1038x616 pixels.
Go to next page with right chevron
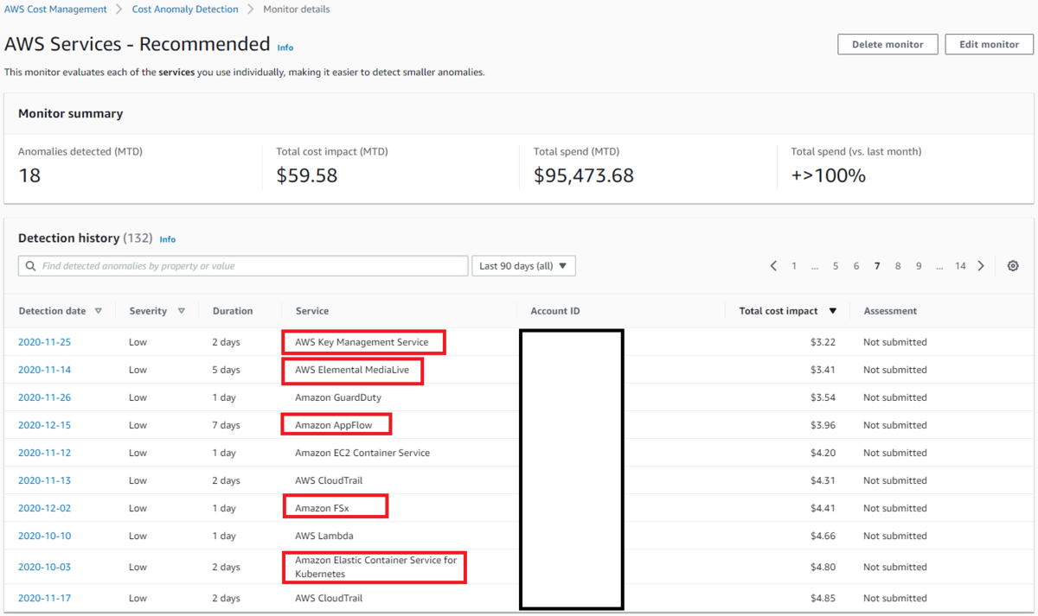(981, 266)
